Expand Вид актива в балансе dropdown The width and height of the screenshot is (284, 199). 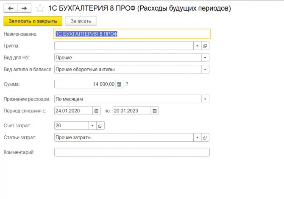205,70
